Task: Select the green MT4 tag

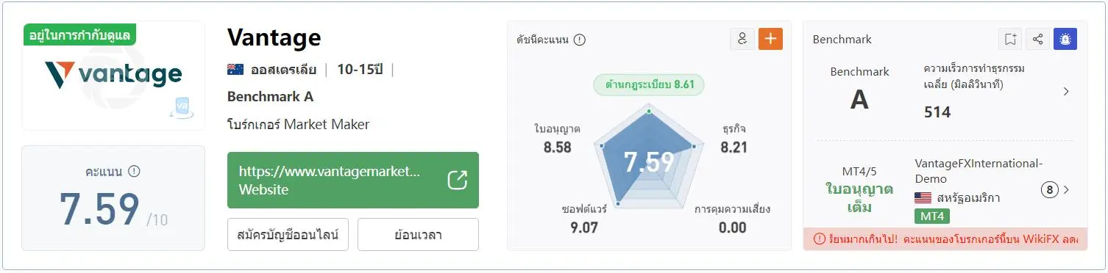Action: tap(932, 216)
